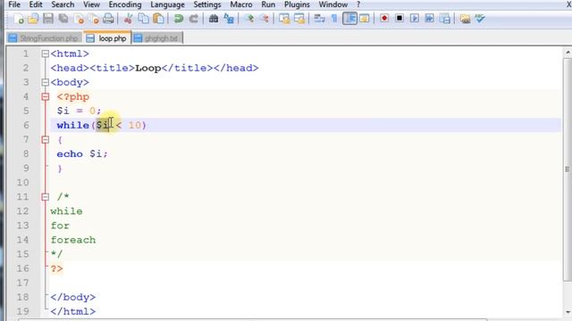Click the vertical scrollbar down arrow
The height and width of the screenshot is (321, 572).
(x=568, y=312)
